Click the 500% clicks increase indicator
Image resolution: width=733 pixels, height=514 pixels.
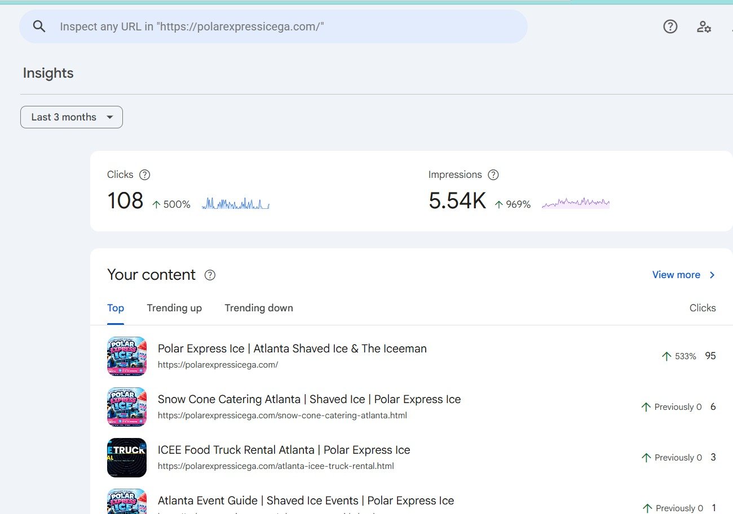[171, 204]
